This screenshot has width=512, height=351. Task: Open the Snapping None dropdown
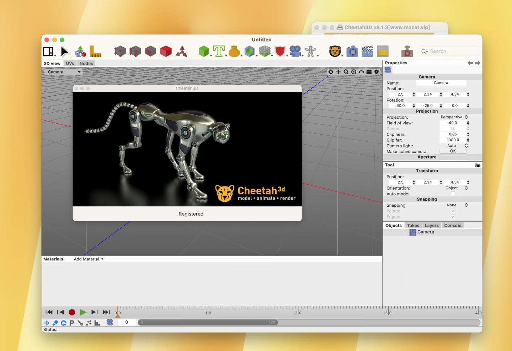454,205
